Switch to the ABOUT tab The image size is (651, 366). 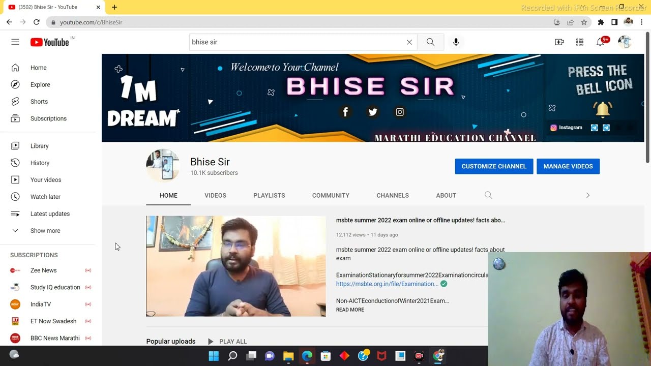pyautogui.click(x=446, y=195)
